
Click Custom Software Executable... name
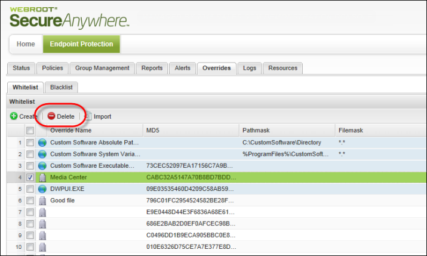pyautogui.click(x=92, y=166)
